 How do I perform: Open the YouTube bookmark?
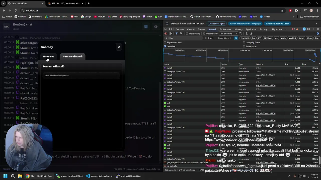[100, 16]
